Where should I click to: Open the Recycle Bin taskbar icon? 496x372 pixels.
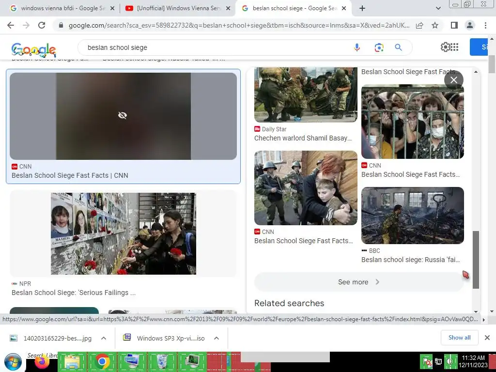pyautogui.click(x=162, y=361)
